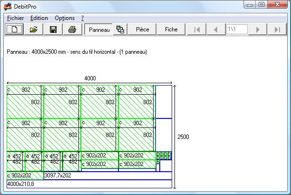Click the DebitPro title bar app icon
Screen dimensions: 291x195
point(8,7)
